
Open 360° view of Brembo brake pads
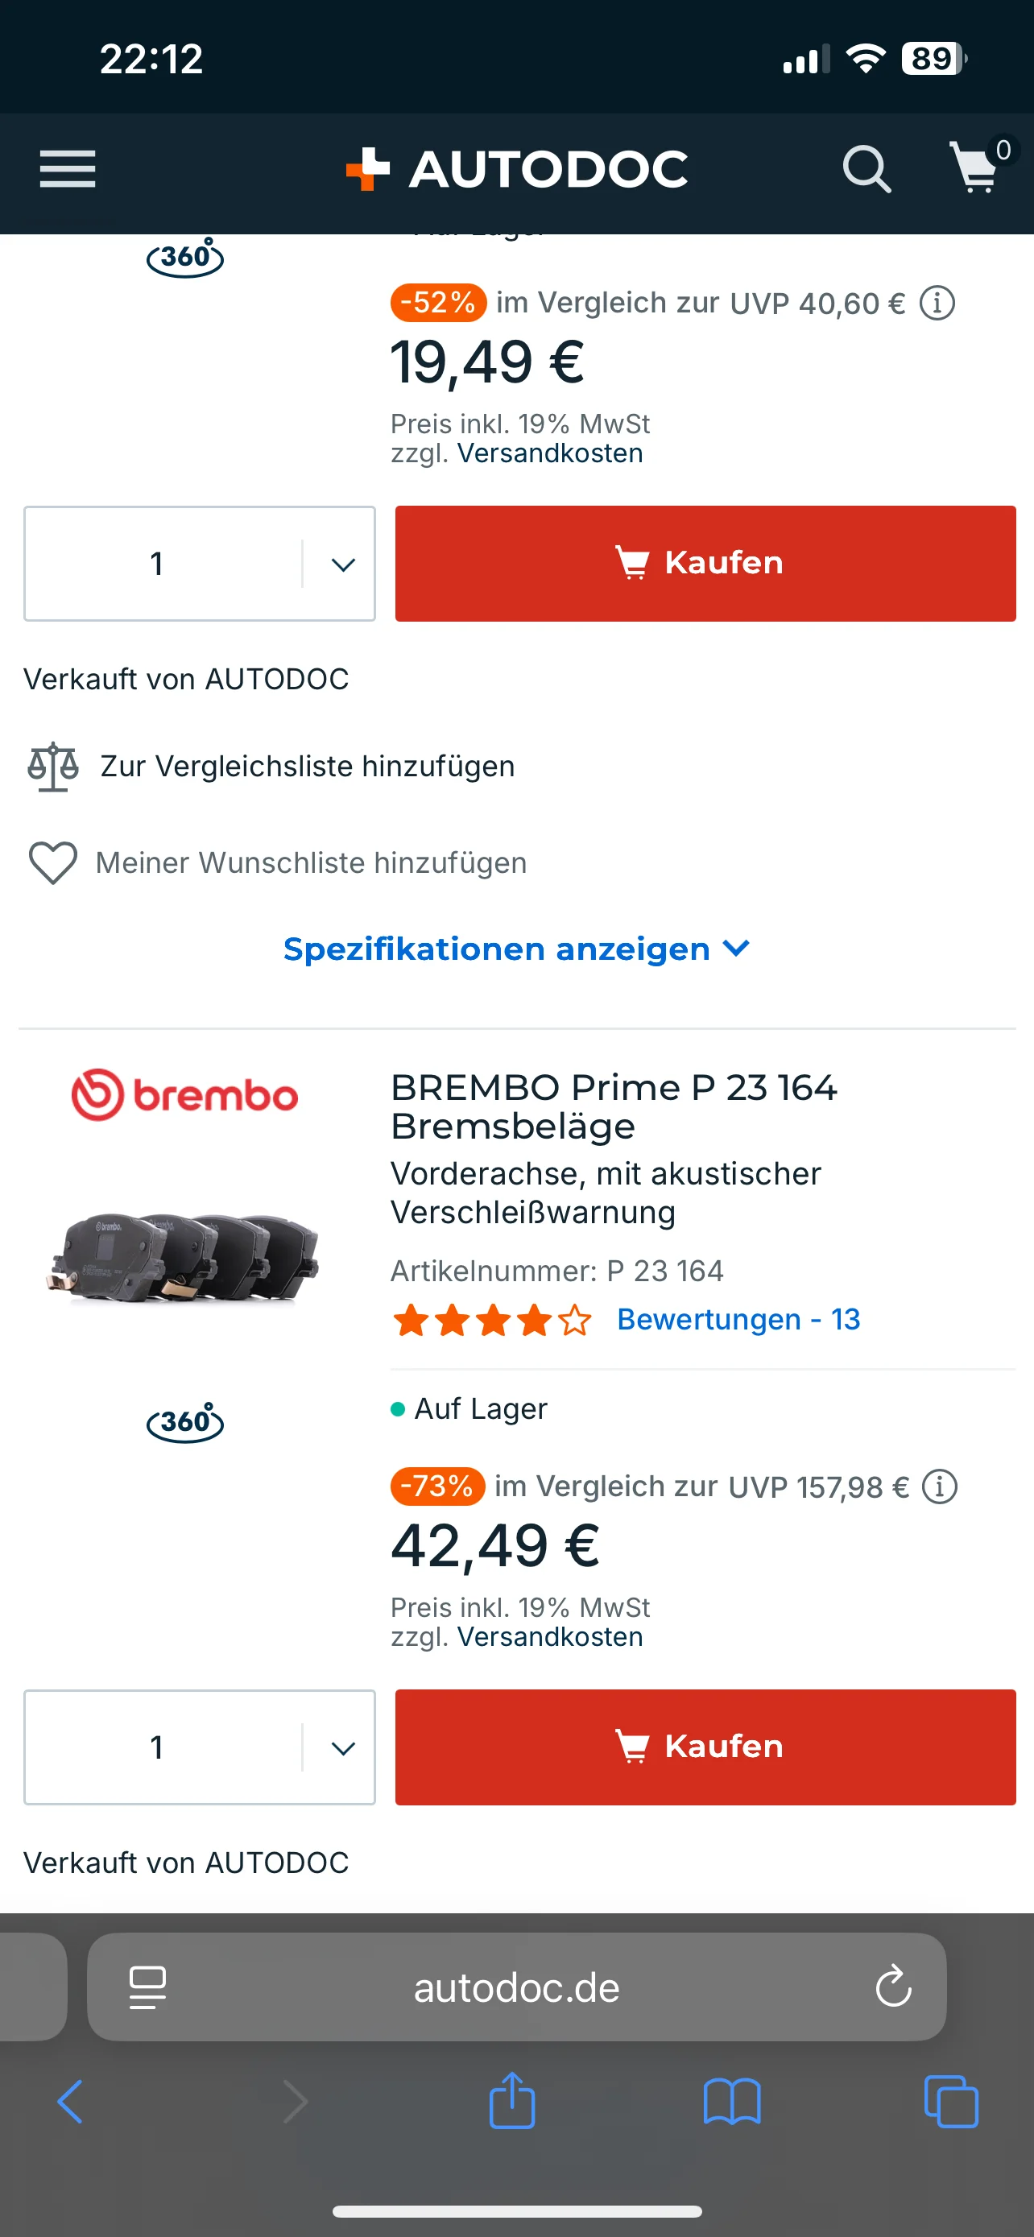click(185, 1421)
